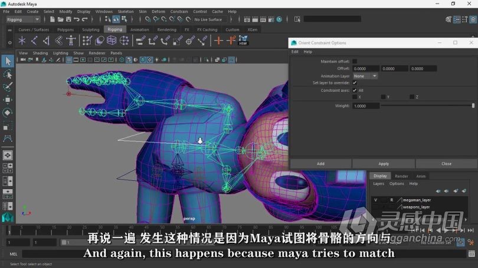Select the weapons_layer row
Viewport: 478px width, 268px height.
tap(419, 207)
